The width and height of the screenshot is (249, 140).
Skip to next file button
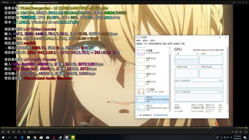(19, 132)
